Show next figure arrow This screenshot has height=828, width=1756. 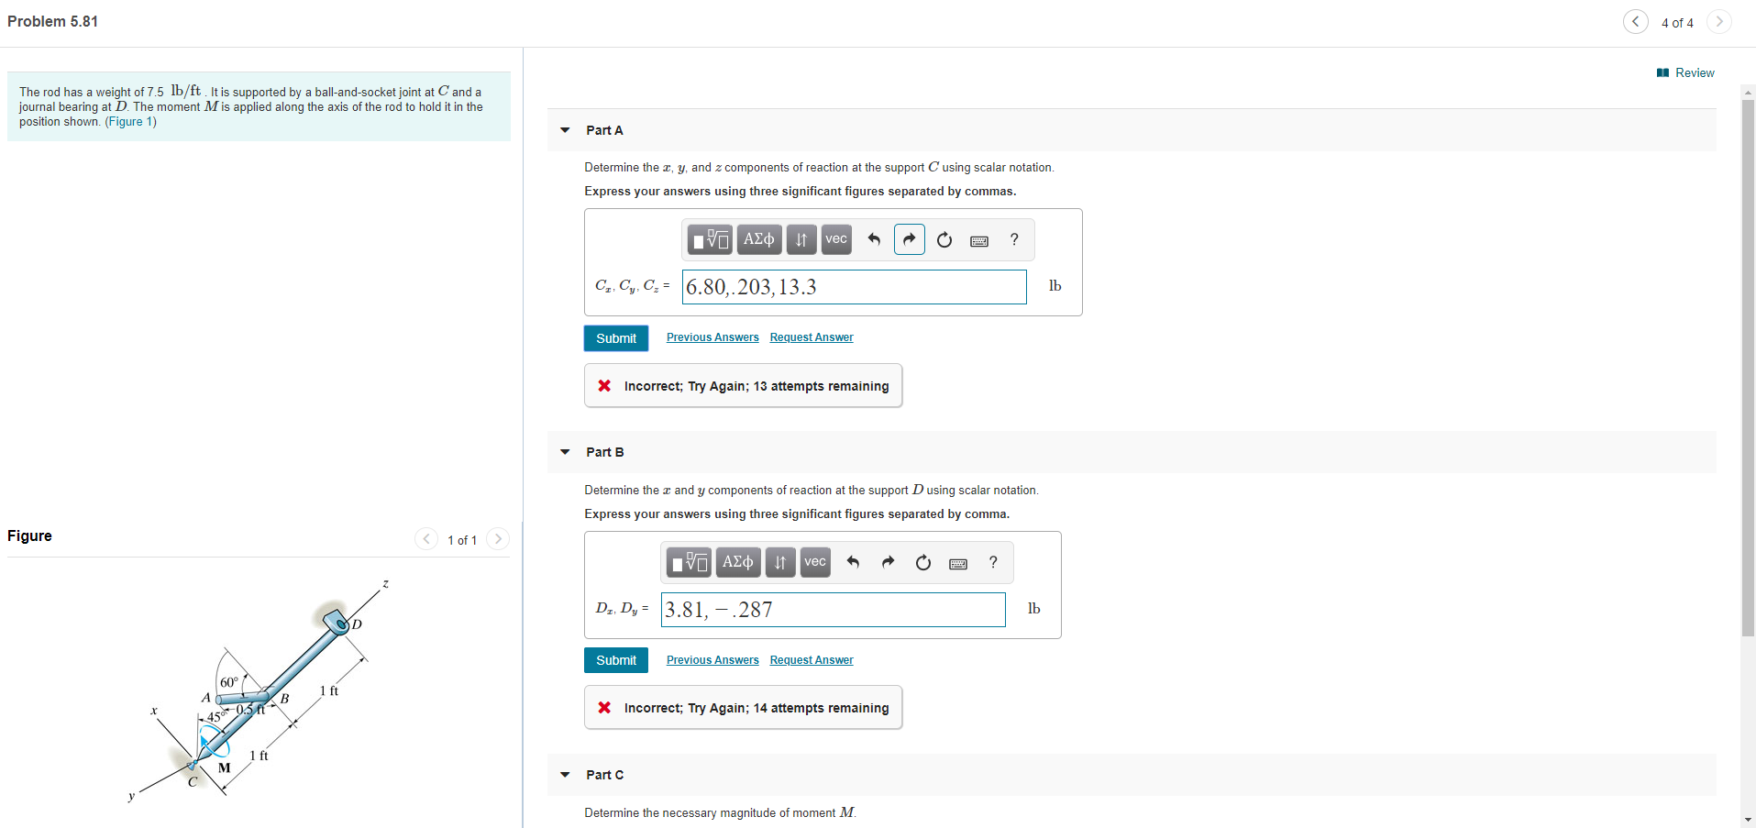pyautogui.click(x=498, y=539)
